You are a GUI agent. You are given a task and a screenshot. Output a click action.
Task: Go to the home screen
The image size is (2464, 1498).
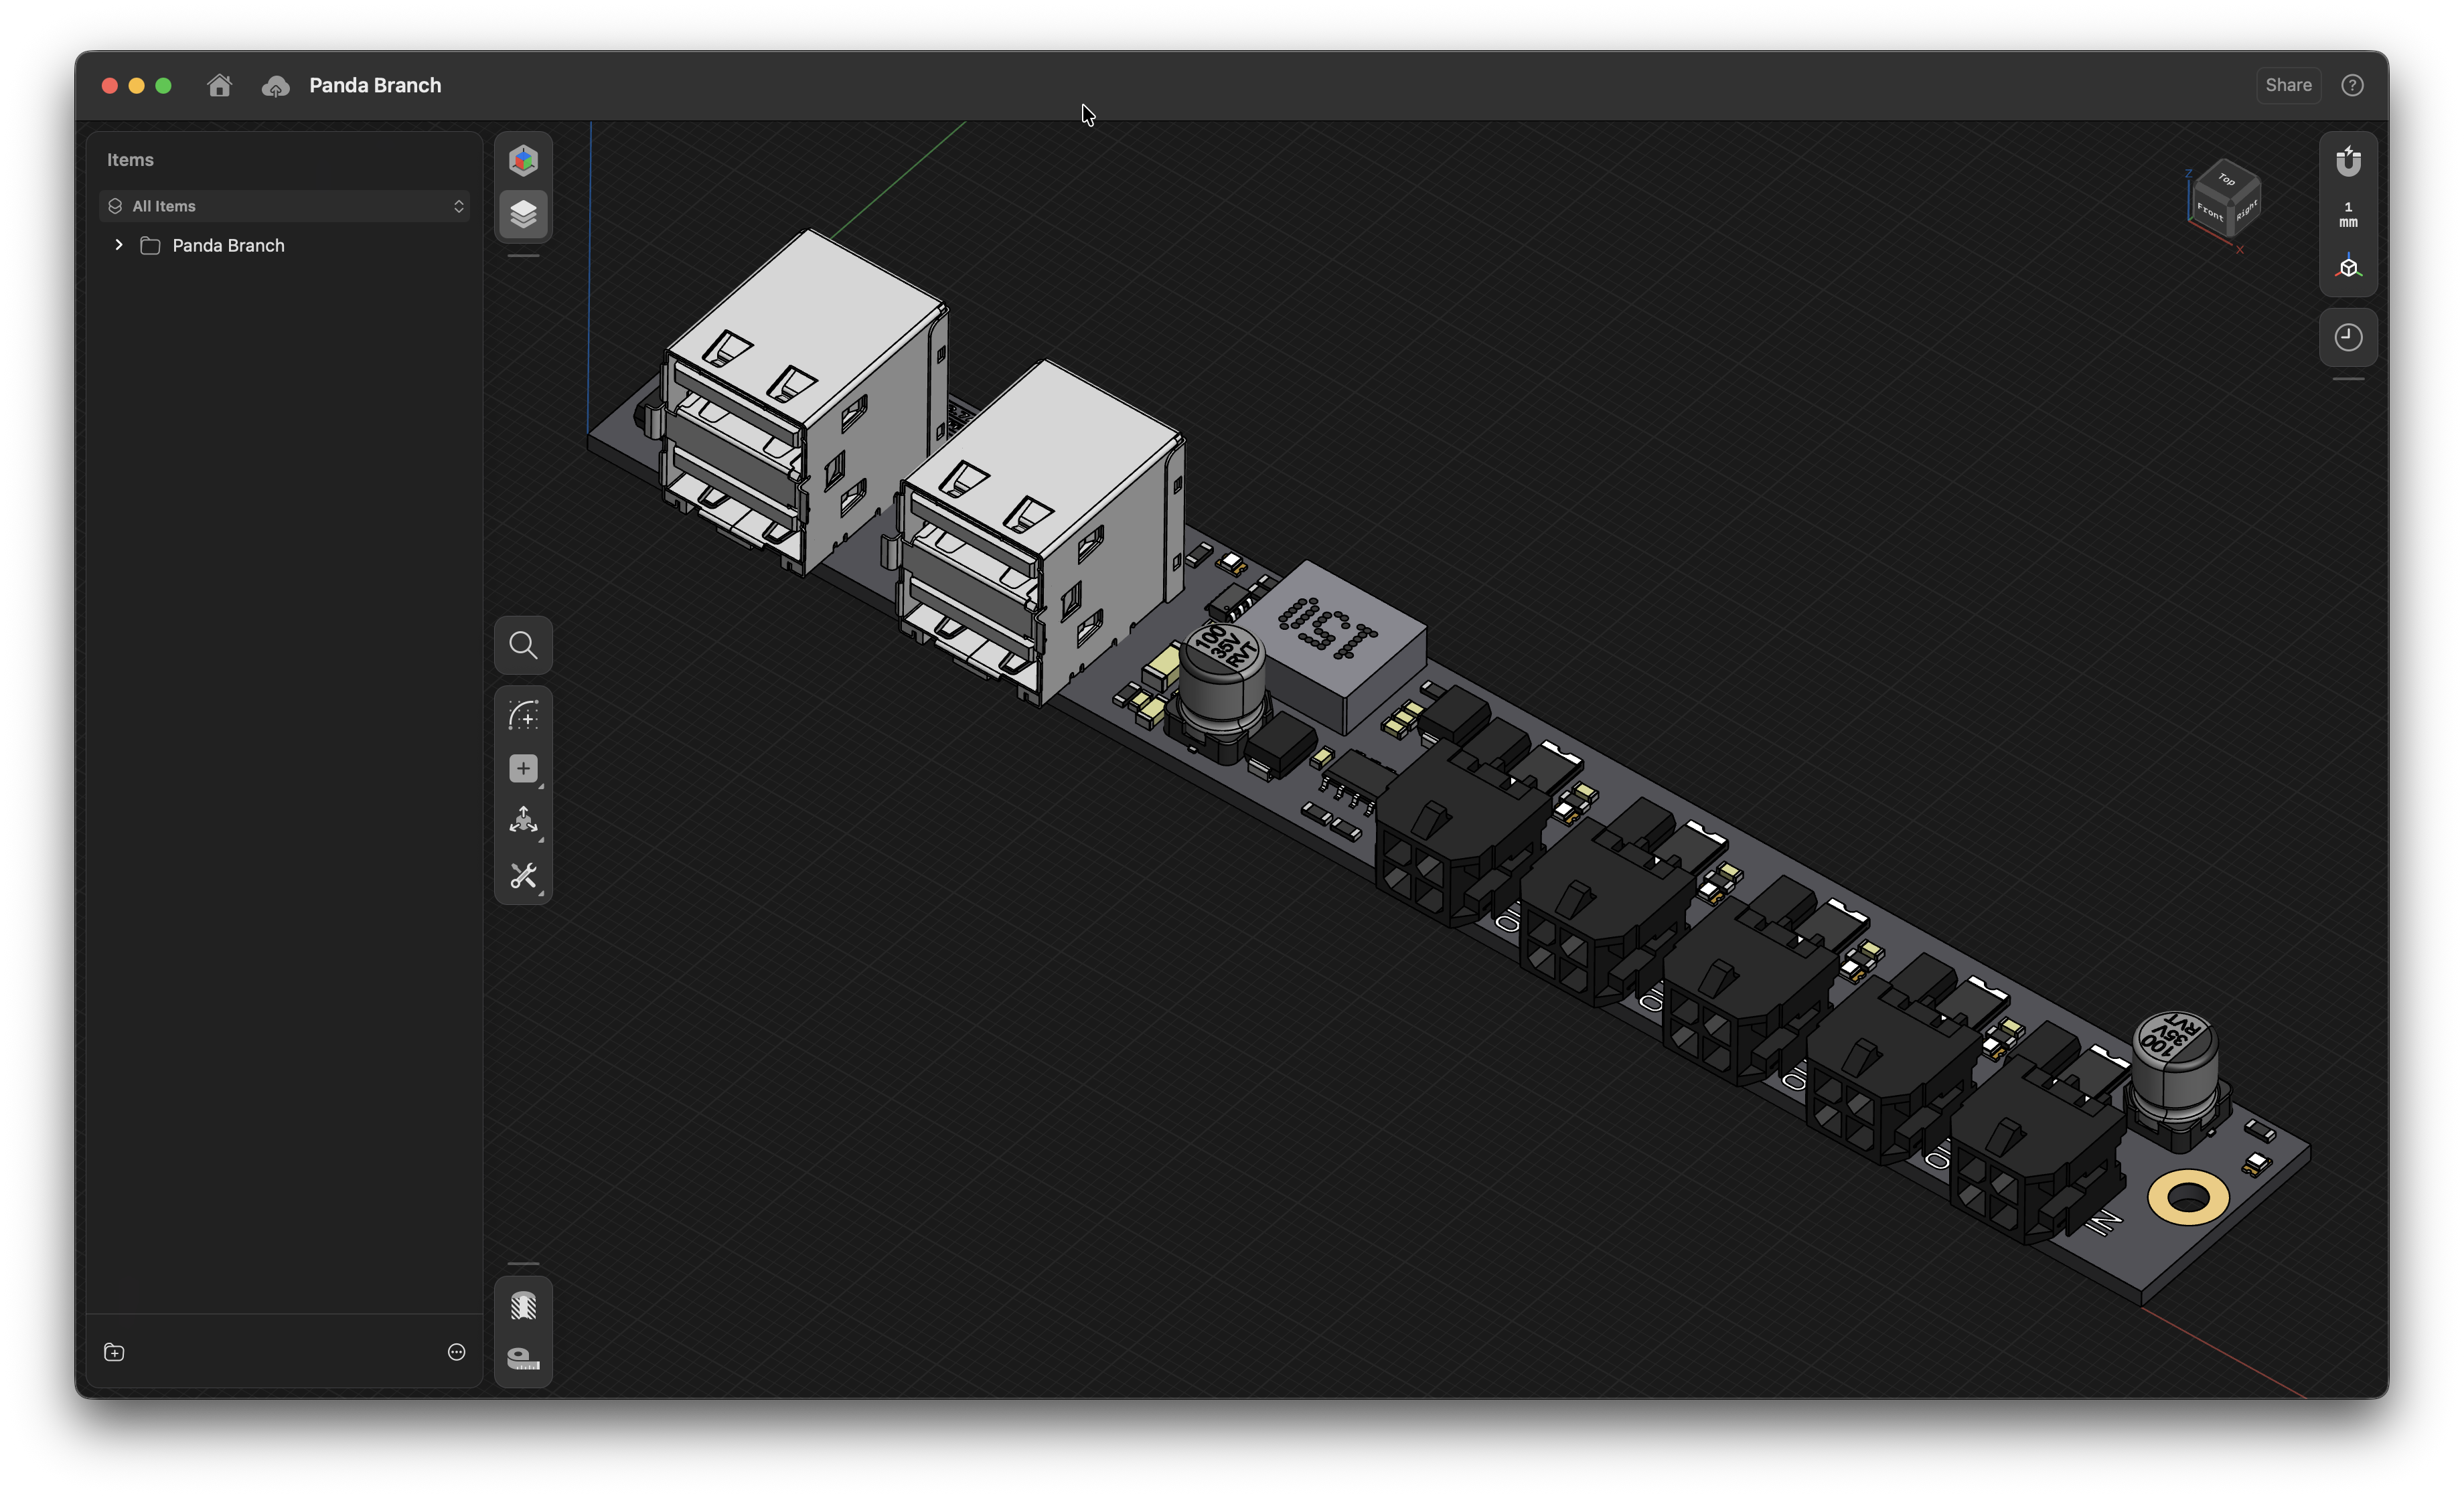(x=219, y=86)
